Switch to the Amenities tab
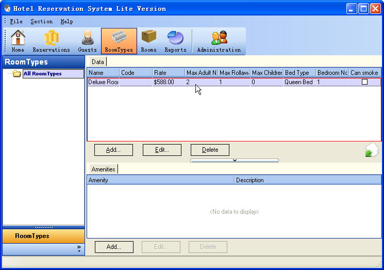The image size is (384, 270). point(103,169)
